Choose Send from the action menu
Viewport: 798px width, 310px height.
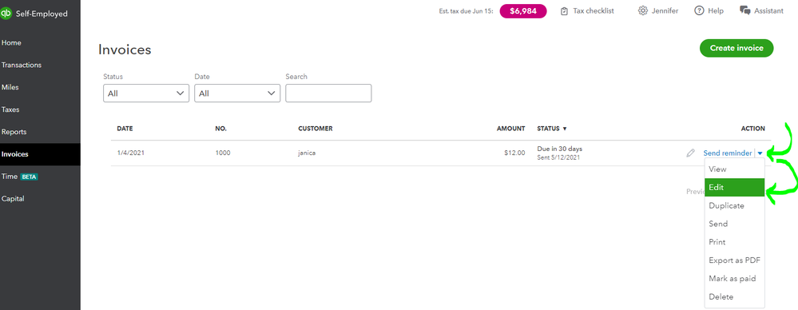tap(734, 224)
